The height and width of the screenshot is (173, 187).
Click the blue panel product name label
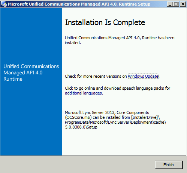[31, 72]
